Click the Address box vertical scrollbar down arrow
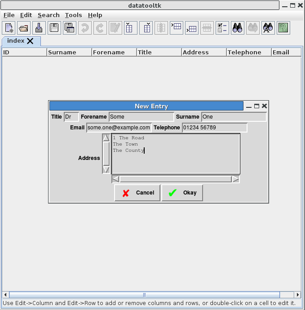Viewport: 305px width, 310px height. tap(106, 169)
